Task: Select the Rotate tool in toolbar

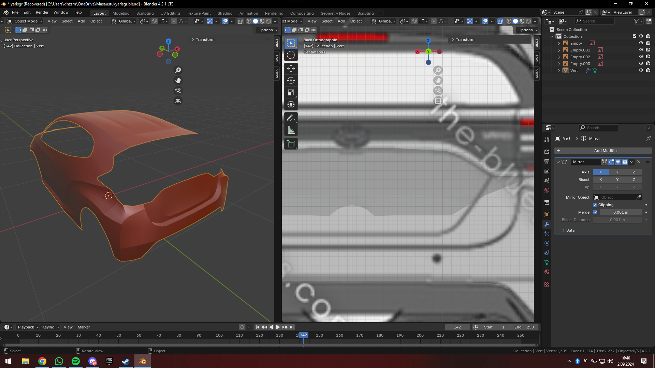Action: (x=291, y=80)
